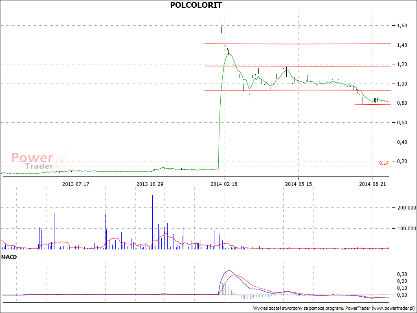Click the MACD indicator label
Screen dimensions: 417x313
point(9,257)
